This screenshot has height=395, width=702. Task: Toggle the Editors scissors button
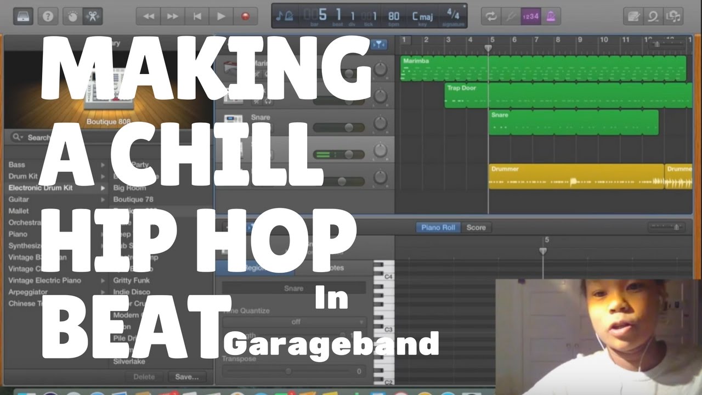pyautogui.click(x=92, y=16)
